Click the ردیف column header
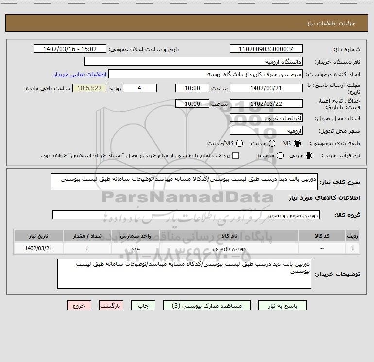The image size is (374, 362). [353, 236]
